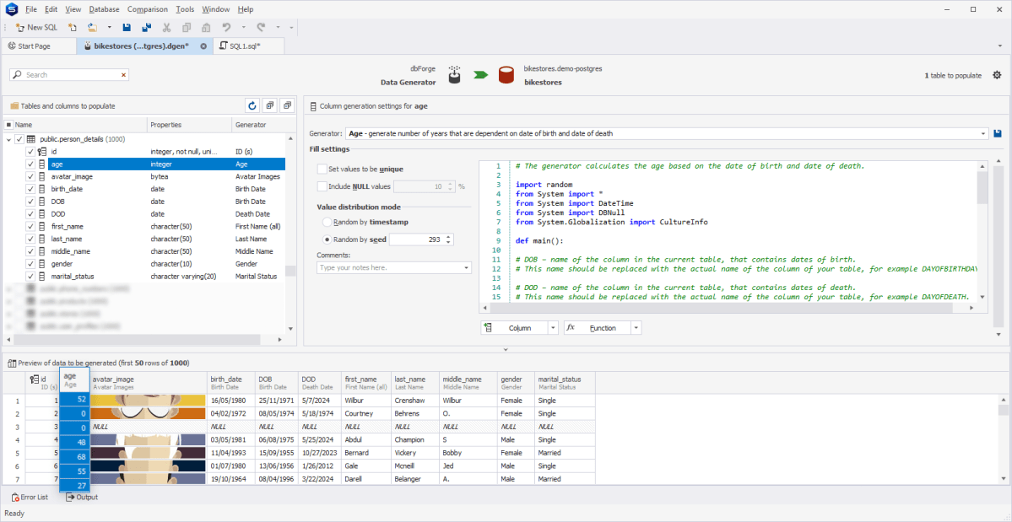Click the age column header in preview
1012x522 pixels.
pos(74,380)
